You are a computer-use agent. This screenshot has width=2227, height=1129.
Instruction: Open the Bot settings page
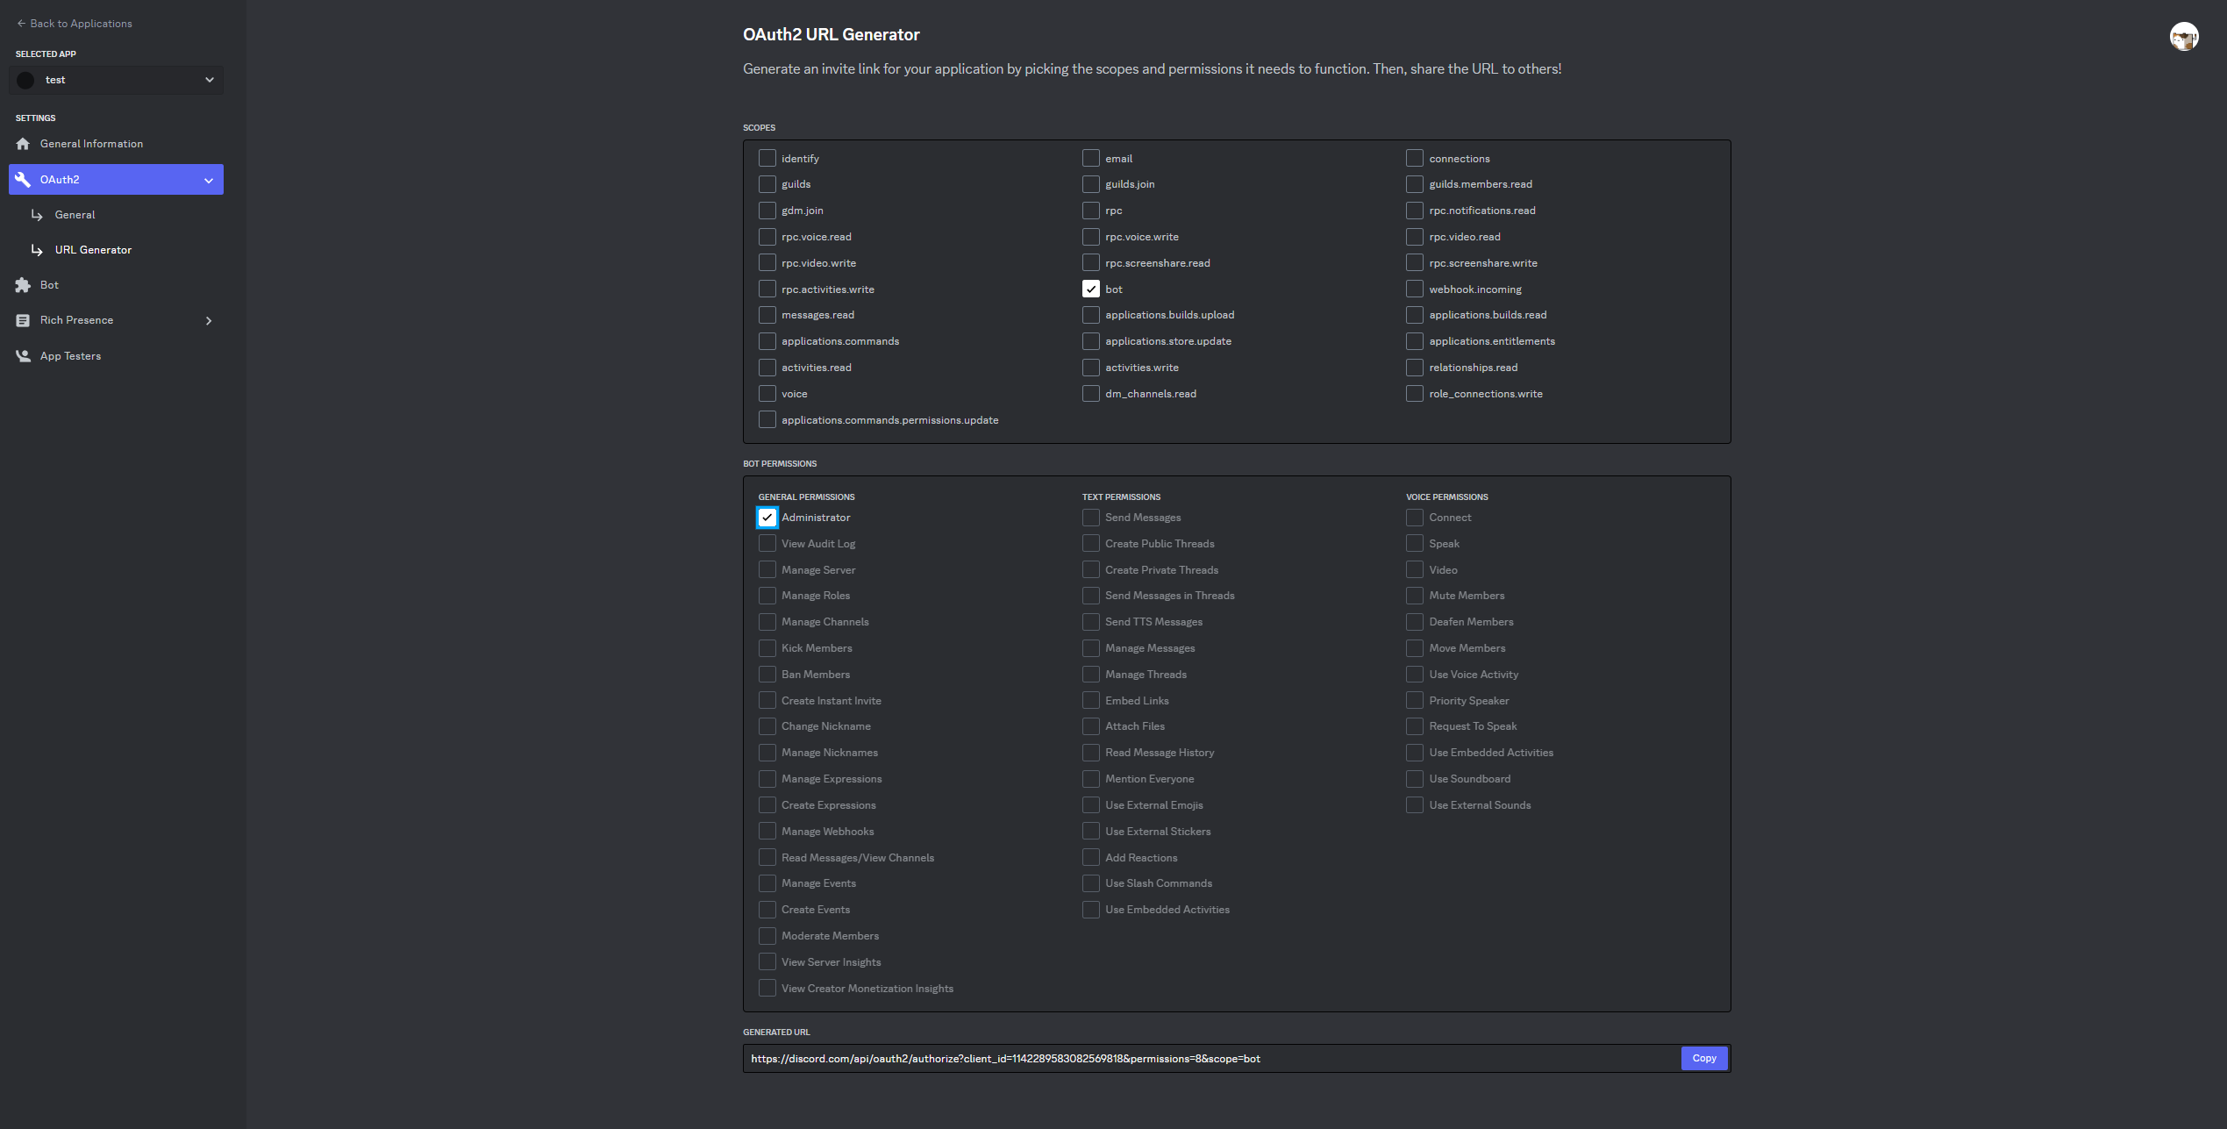116,285
